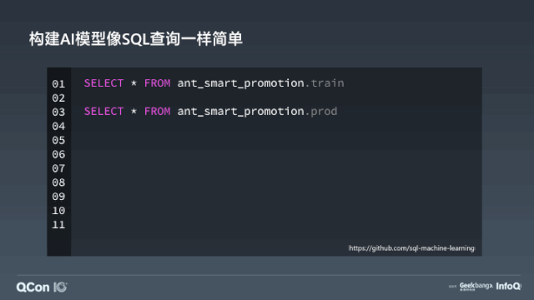Screen dimensions: 534x300
Task: Click the QCon logo in footer
Action: [x=33, y=287]
